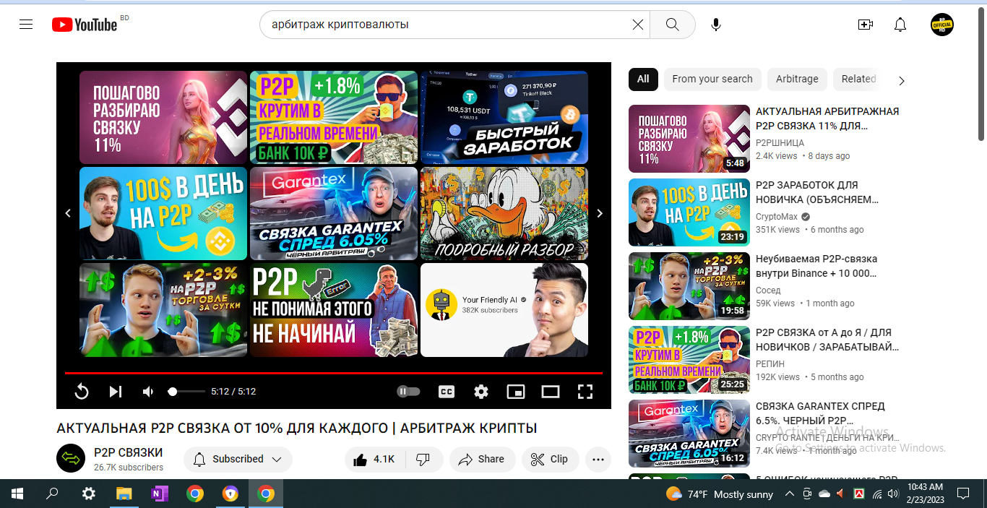Click the 23:19 sidebar thumbnail
The height and width of the screenshot is (508, 987).
pos(689,212)
